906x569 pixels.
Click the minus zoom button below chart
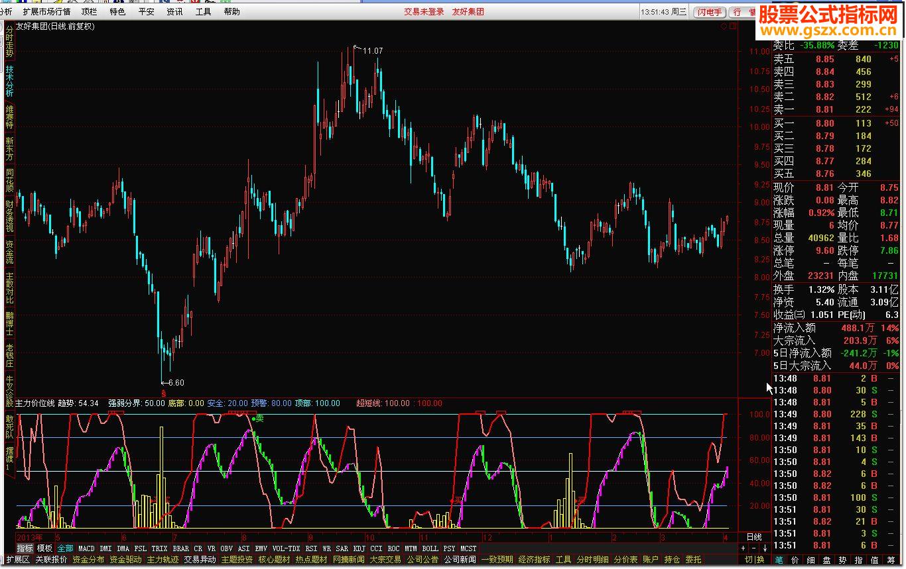point(754,548)
